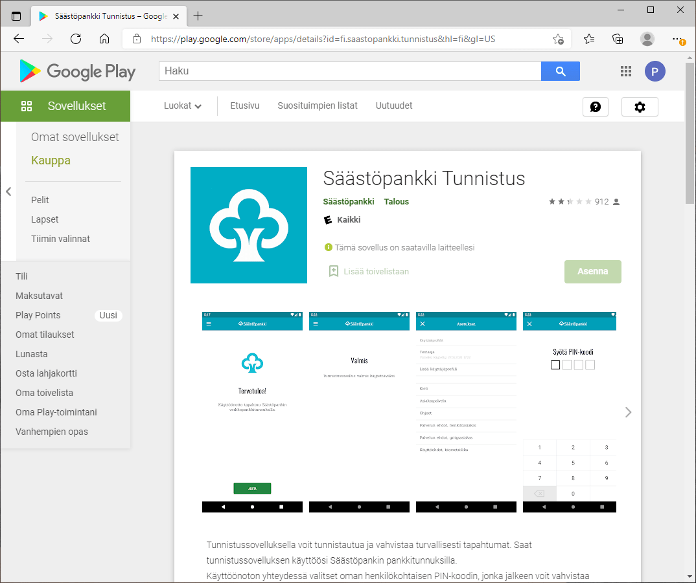Screen dimensions: 696x583
Task: Close the Säästöpankki Tunnistus tab
Action: tap(176, 16)
